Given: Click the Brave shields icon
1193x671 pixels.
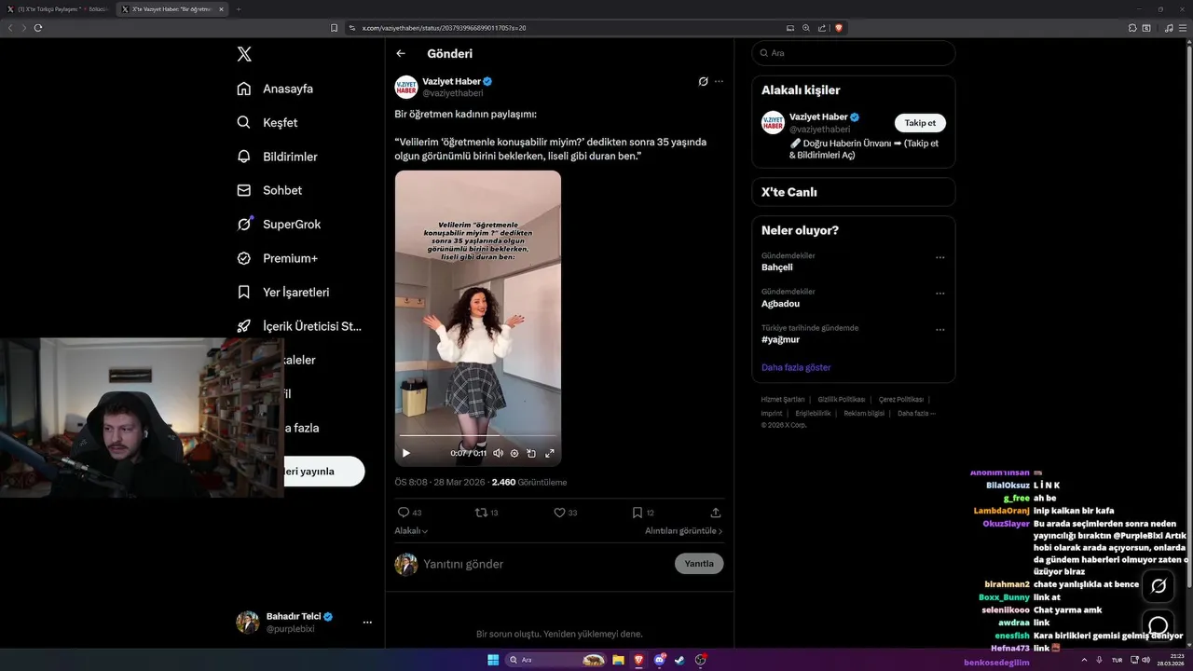Looking at the screenshot, I should coord(839,28).
